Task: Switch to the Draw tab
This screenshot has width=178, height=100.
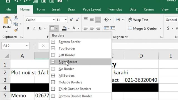Action: tap(71, 9)
